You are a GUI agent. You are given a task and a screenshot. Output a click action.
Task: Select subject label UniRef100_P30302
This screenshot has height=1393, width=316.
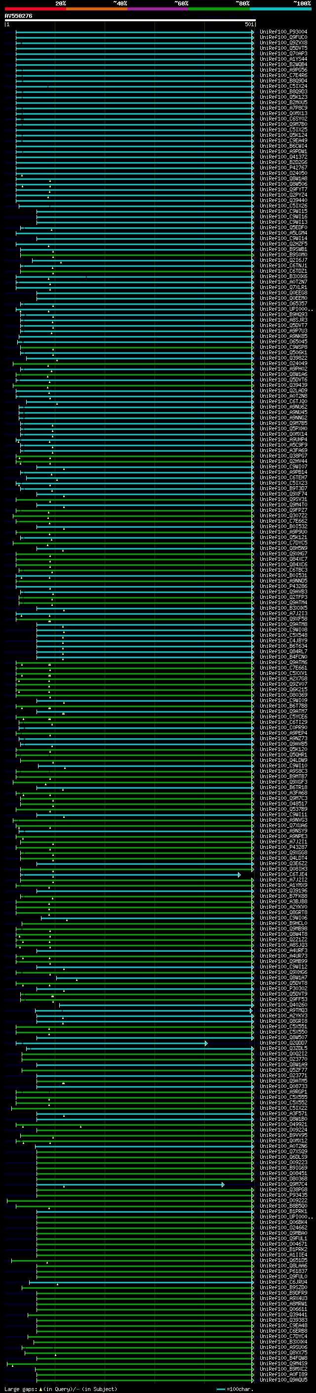283,988
